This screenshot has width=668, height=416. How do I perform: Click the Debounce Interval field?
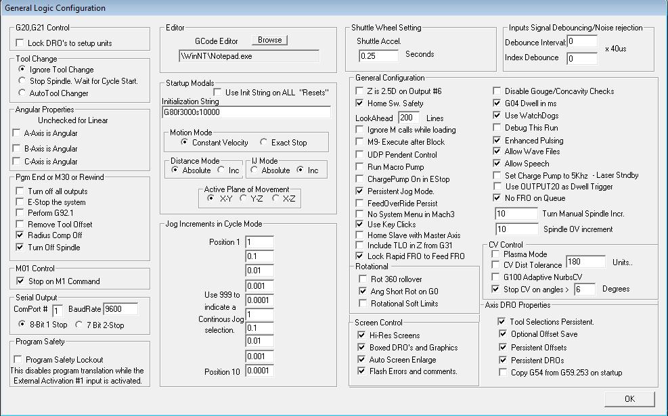[582, 42]
